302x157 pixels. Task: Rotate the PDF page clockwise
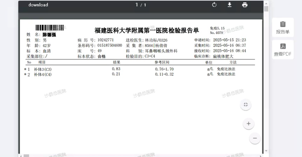pyautogui.click(x=214, y=5)
